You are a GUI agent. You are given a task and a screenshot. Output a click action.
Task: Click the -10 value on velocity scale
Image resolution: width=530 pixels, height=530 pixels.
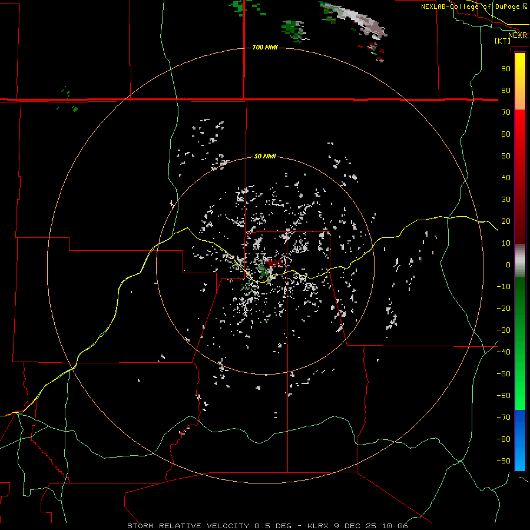[x=503, y=287]
